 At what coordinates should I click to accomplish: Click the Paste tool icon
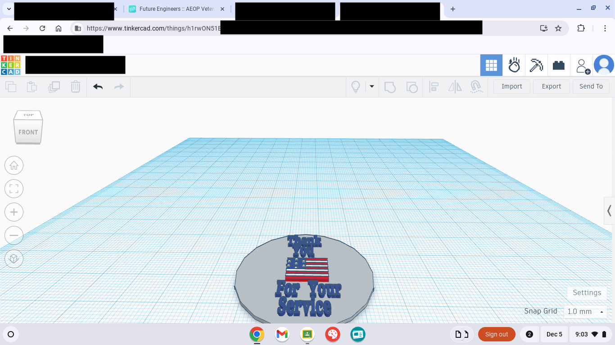32,87
